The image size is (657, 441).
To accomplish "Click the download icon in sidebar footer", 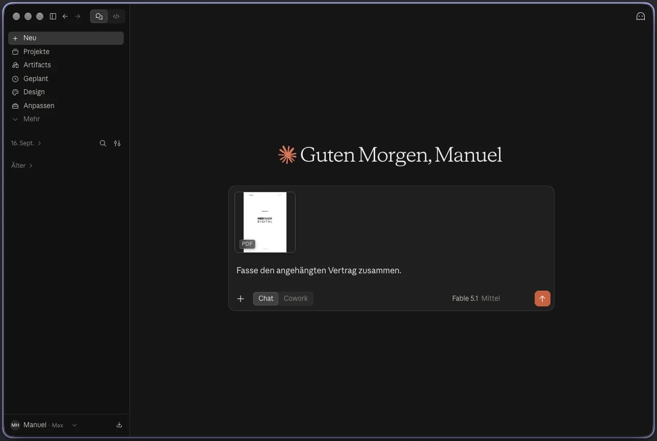I will click(x=119, y=425).
